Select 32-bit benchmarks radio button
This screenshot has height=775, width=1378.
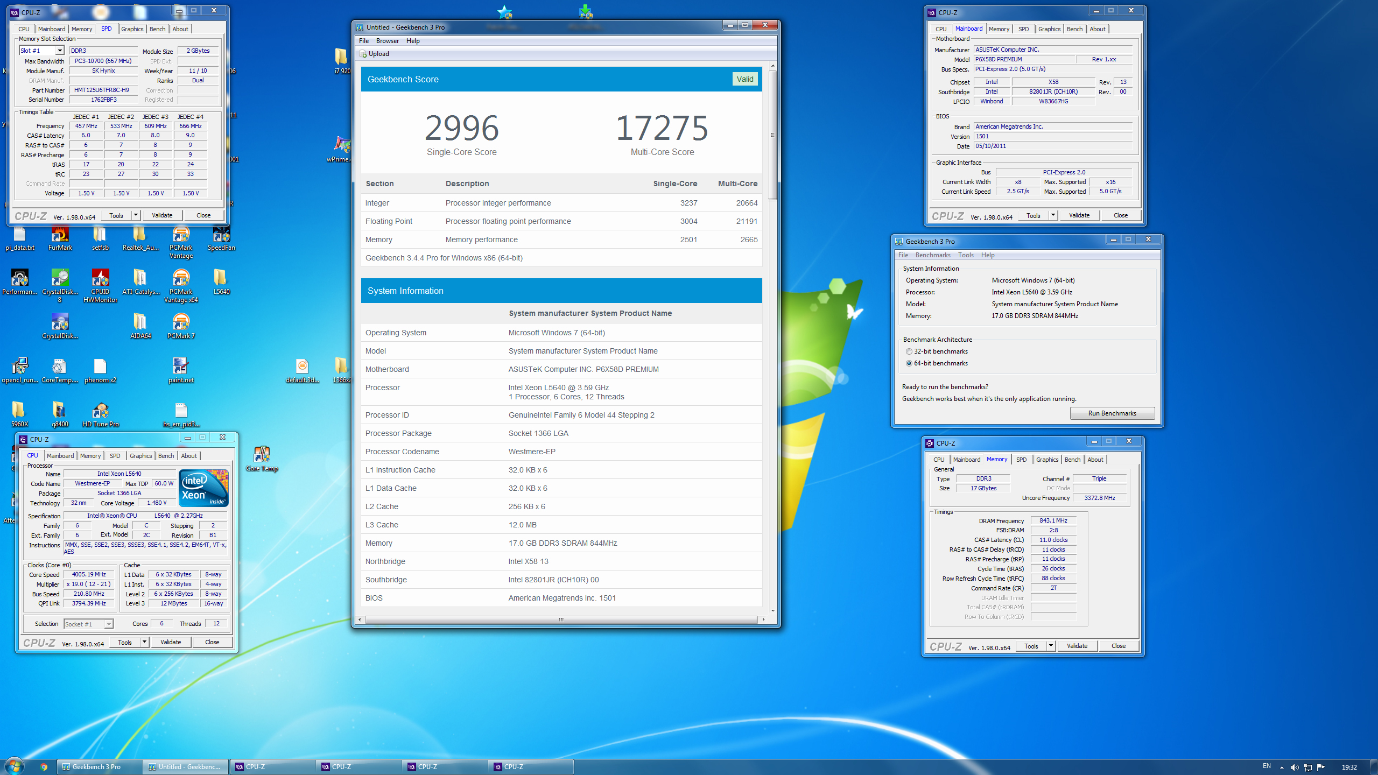pos(909,351)
